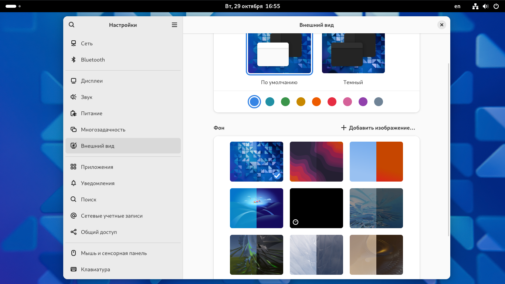Open the hamburger menu in Settings header
Viewport: 505px width, 284px height.
[174, 25]
